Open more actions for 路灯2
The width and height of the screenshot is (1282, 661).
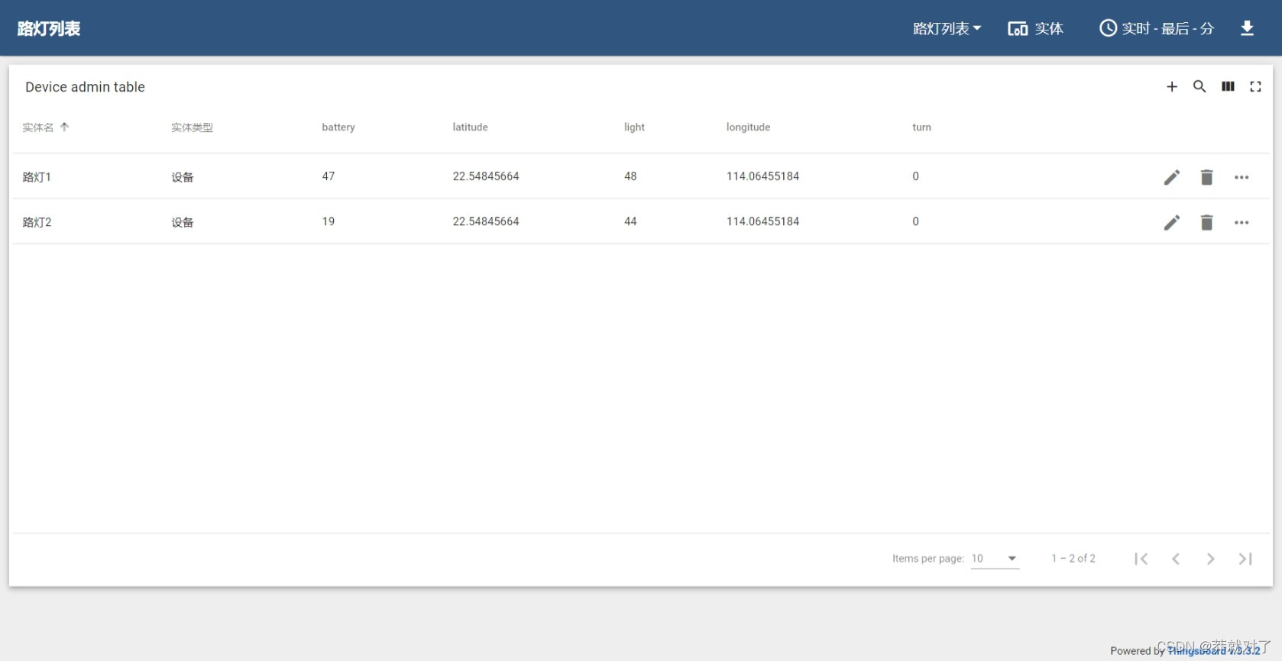click(1242, 222)
